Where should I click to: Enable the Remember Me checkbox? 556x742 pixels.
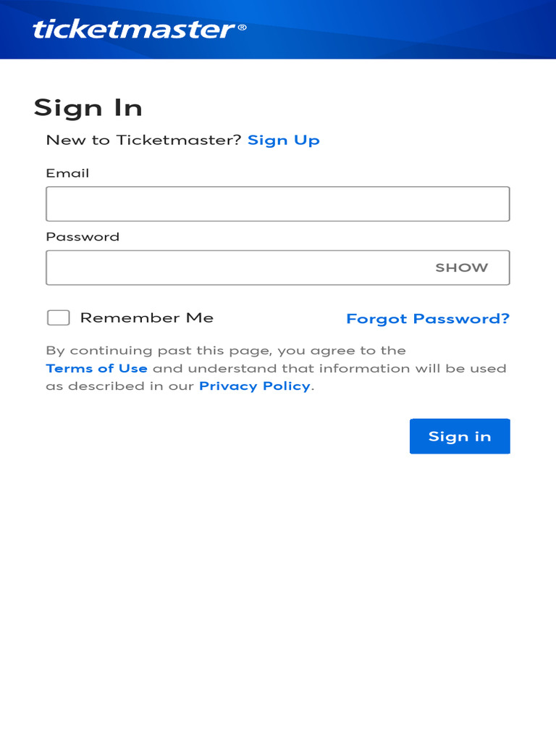click(58, 317)
